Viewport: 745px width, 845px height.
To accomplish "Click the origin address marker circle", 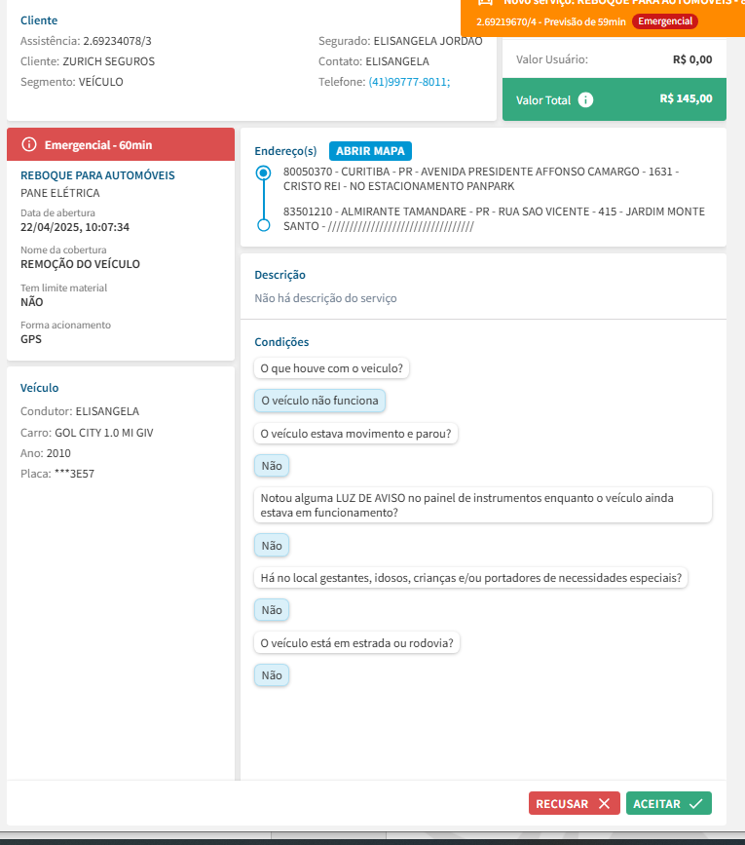I will [262, 173].
